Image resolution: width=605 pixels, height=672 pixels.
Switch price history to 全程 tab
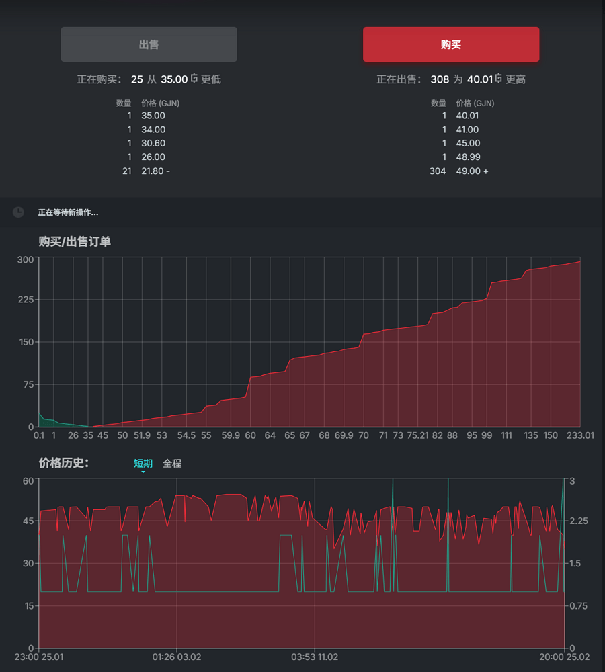pos(172,463)
